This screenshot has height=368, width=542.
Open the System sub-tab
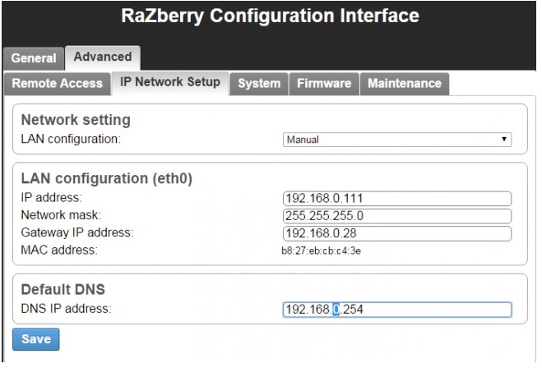click(x=259, y=84)
